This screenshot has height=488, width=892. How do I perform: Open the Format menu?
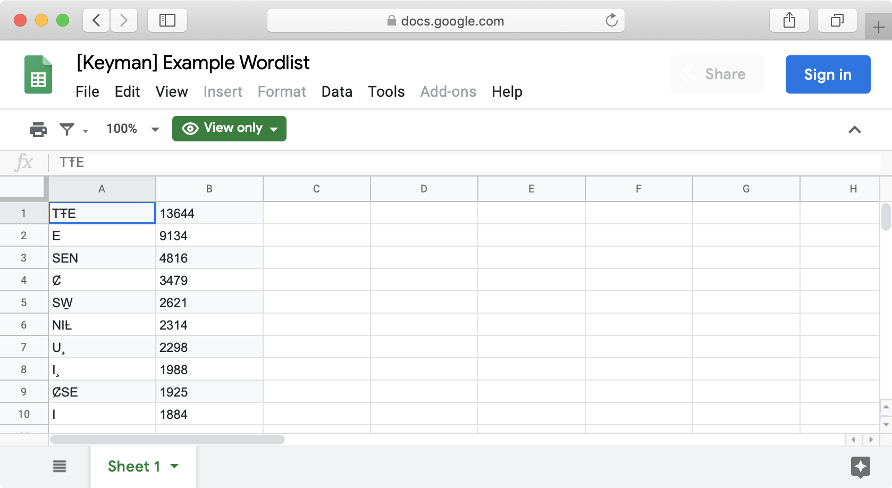coord(282,92)
